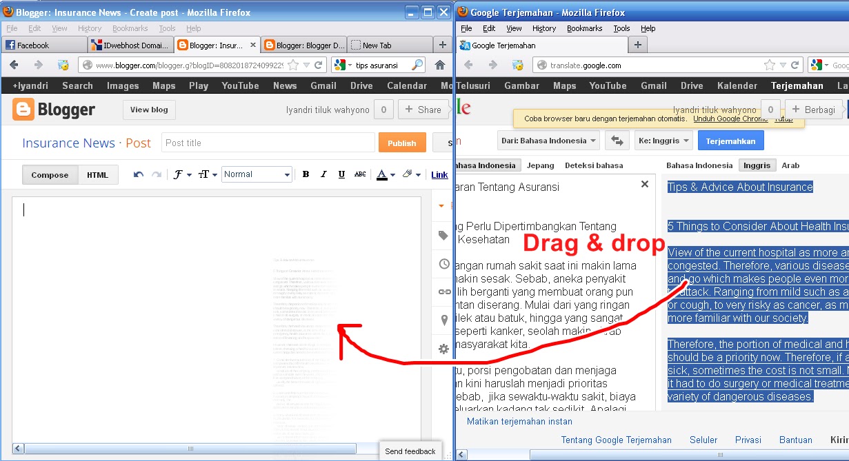
Task: Open Schedule clock icon in post settings
Action: (x=444, y=263)
